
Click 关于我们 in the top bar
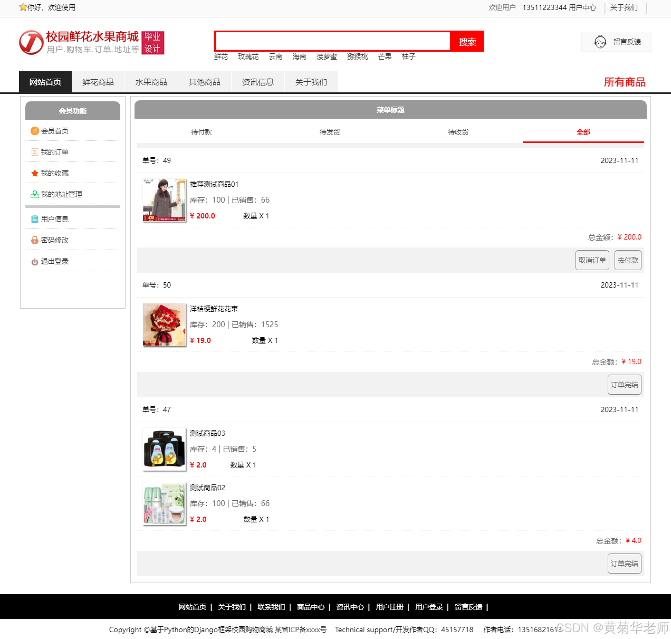[624, 7]
